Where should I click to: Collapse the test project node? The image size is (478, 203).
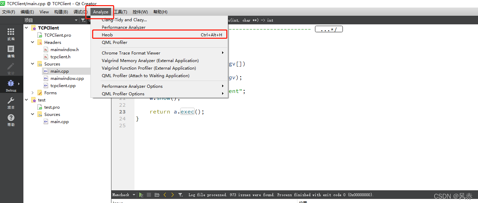click(26, 100)
